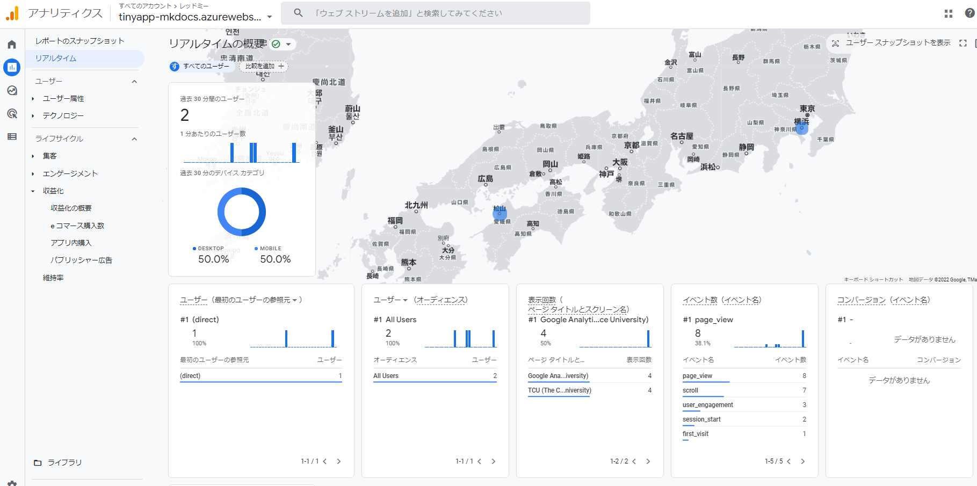The height and width of the screenshot is (486, 977).
Task: Open the property selector dropdown arrow
Action: [270, 17]
